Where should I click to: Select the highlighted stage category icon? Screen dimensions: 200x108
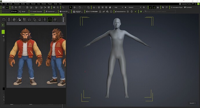(50, 20)
